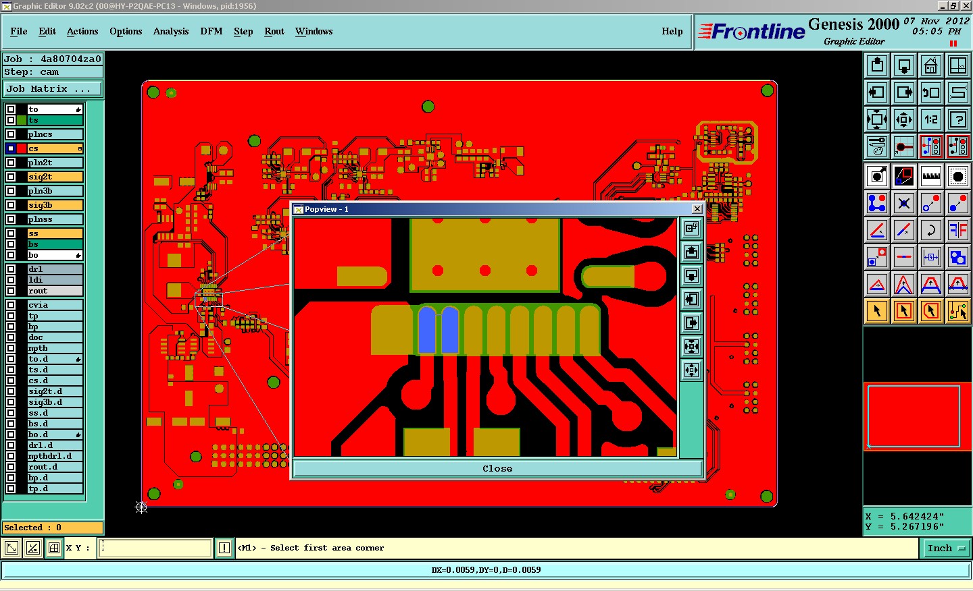Select layer name plnss in layer list
Image resolution: width=973 pixels, height=591 pixels.
point(55,219)
